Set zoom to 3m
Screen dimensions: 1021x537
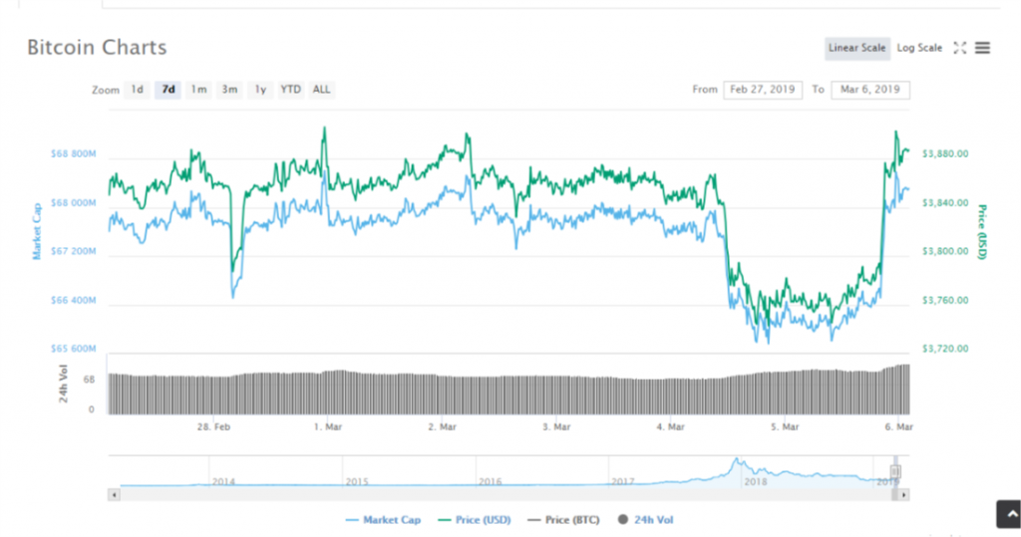click(229, 90)
